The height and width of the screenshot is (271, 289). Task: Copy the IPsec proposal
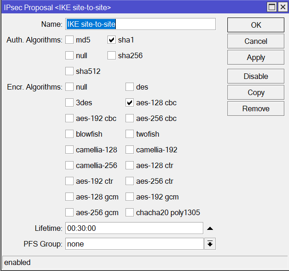(256, 92)
